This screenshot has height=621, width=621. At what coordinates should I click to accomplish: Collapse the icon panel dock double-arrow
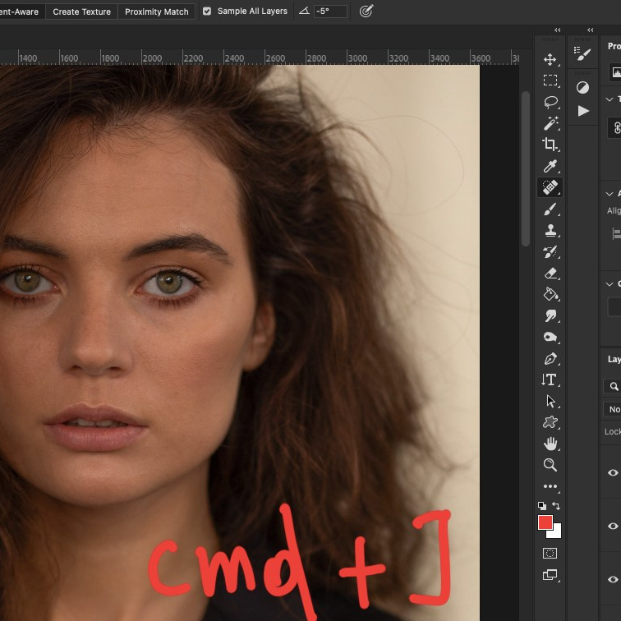[590, 30]
